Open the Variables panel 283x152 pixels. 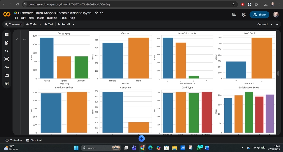point(13,140)
